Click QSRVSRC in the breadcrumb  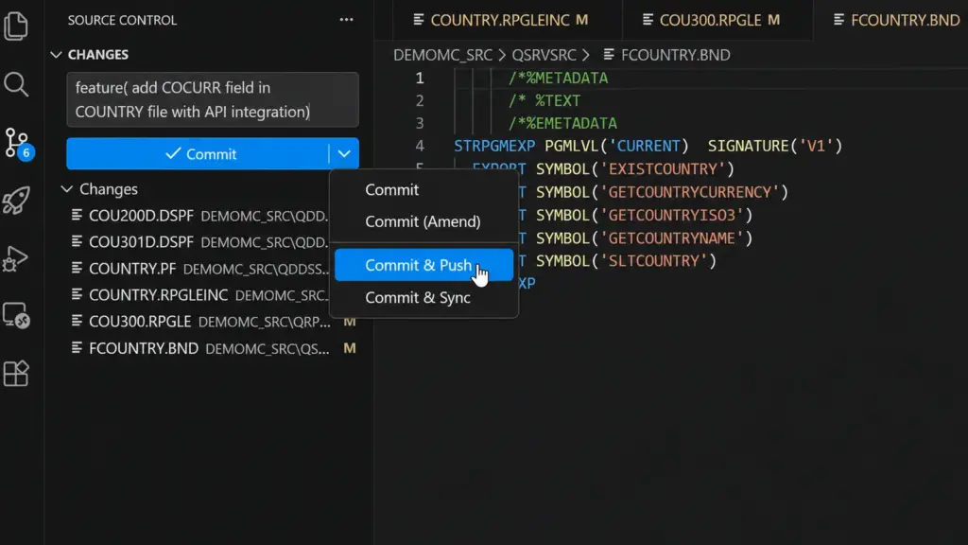[544, 54]
